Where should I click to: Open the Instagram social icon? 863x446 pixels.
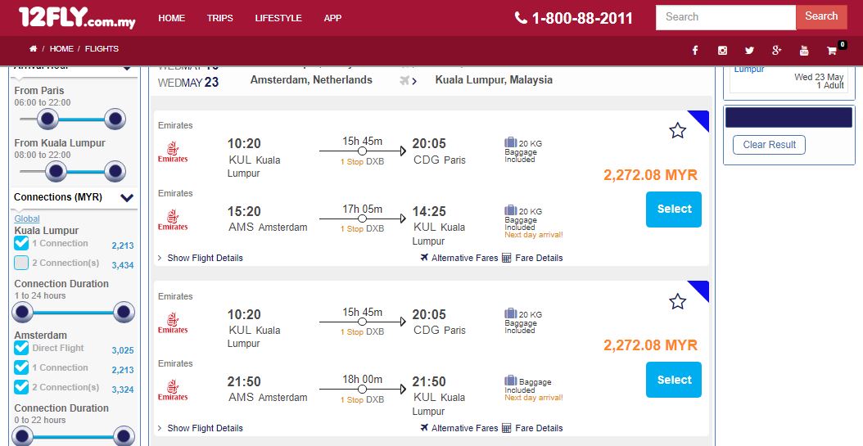coord(722,51)
